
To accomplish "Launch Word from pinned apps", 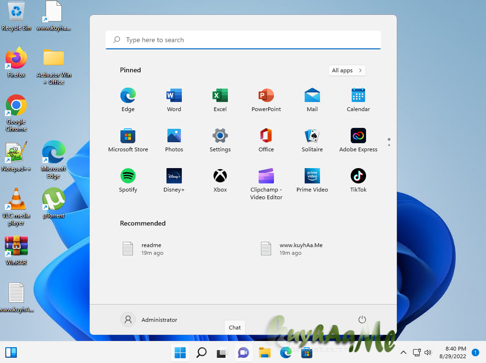I will tap(174, 100).
